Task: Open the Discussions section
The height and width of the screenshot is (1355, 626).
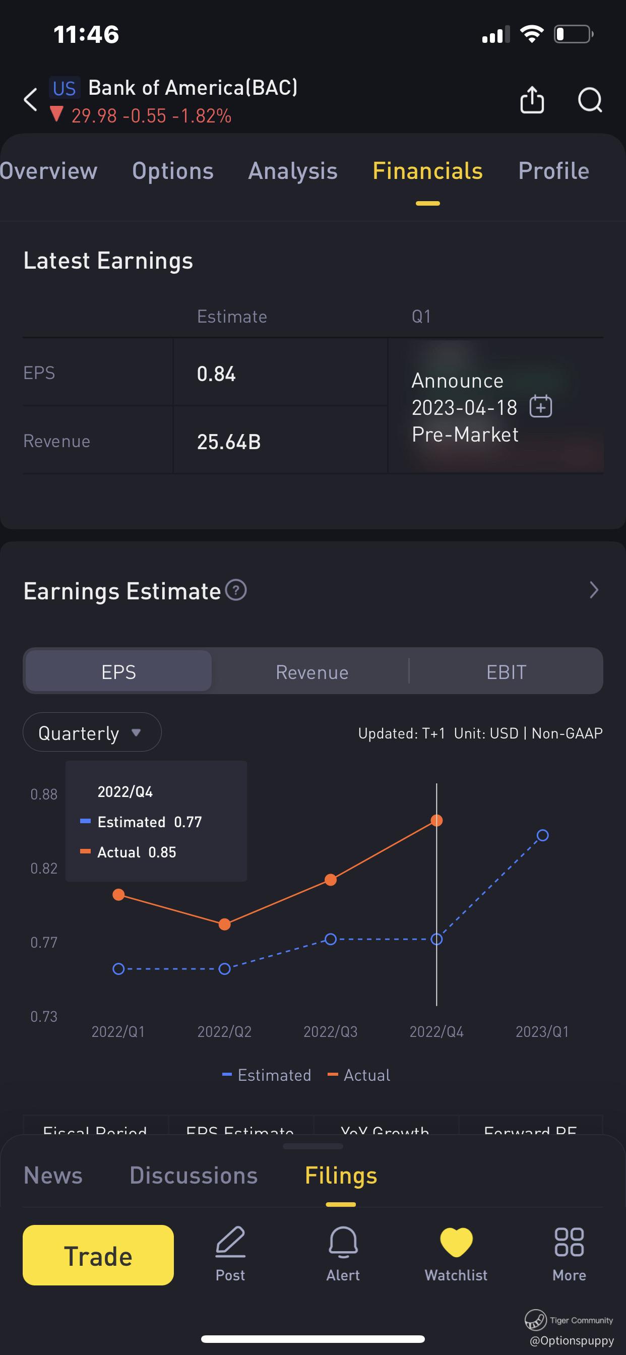Action: [194, 1176]
